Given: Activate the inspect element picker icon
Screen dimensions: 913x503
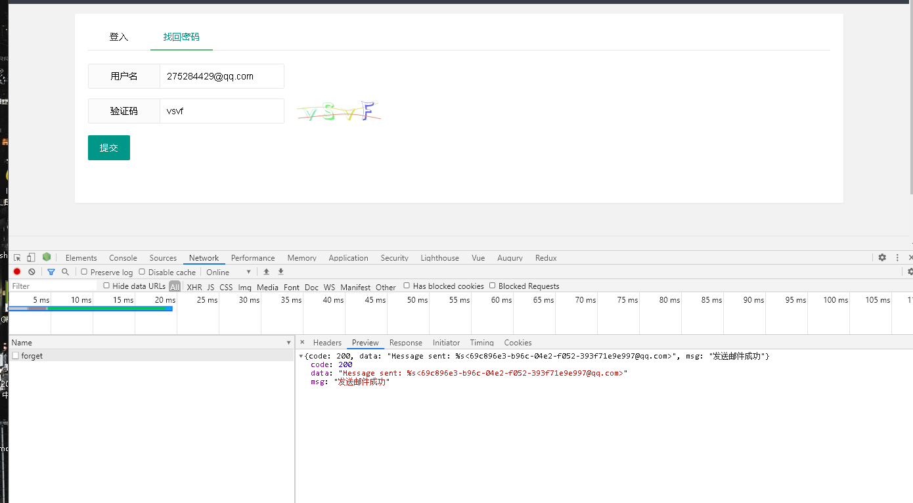Looking at the screenshot, I should click(17, 257).
